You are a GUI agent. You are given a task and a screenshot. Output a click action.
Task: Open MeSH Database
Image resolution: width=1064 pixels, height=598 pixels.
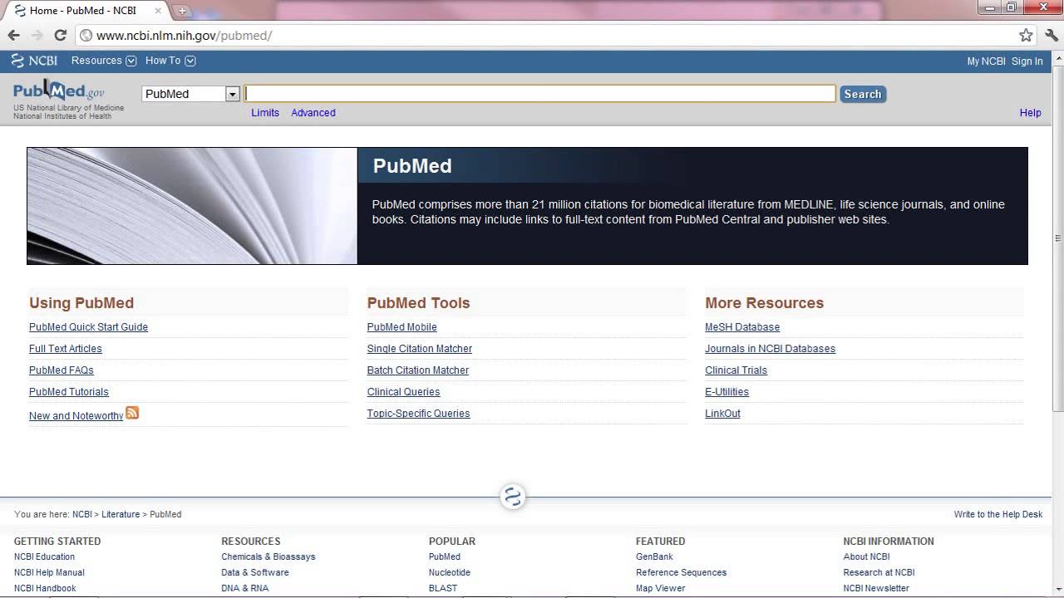742,327
